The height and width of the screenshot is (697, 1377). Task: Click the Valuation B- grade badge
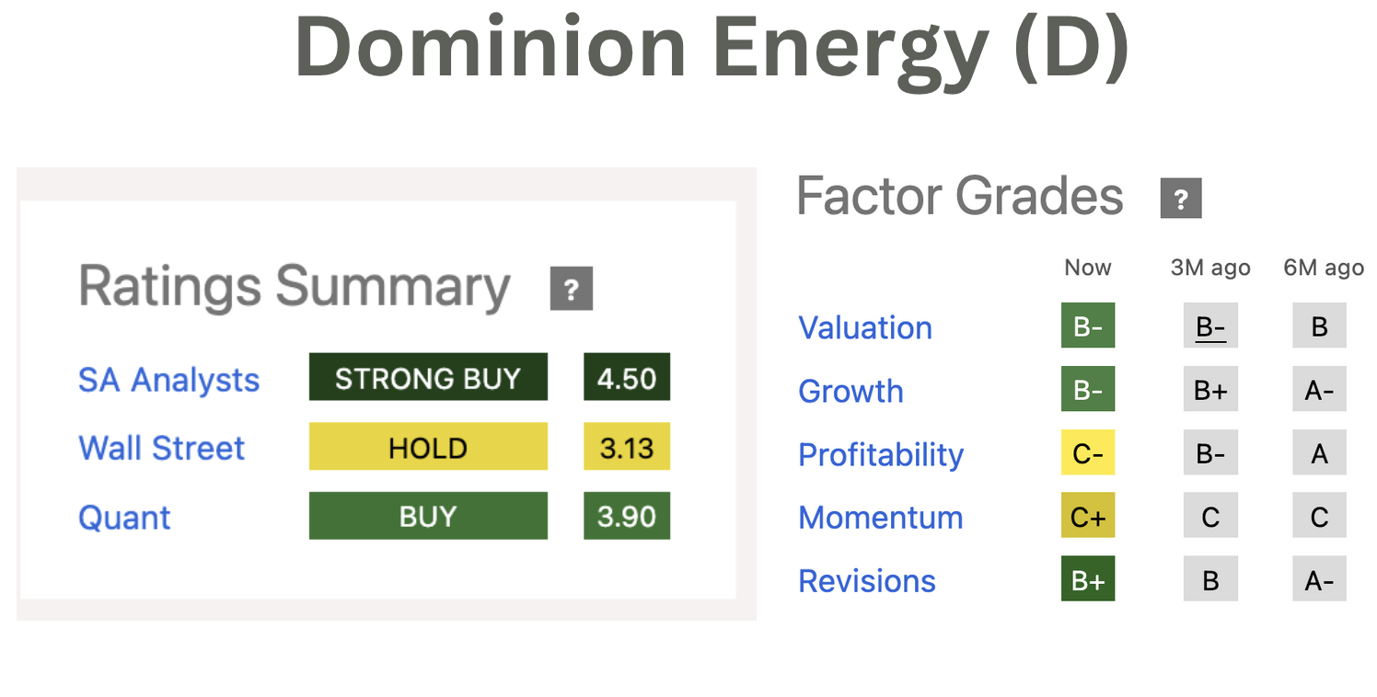coord(1088,326)
